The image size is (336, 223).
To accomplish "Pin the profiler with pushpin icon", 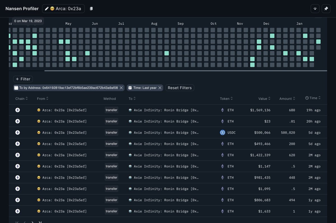I will 326,9.
